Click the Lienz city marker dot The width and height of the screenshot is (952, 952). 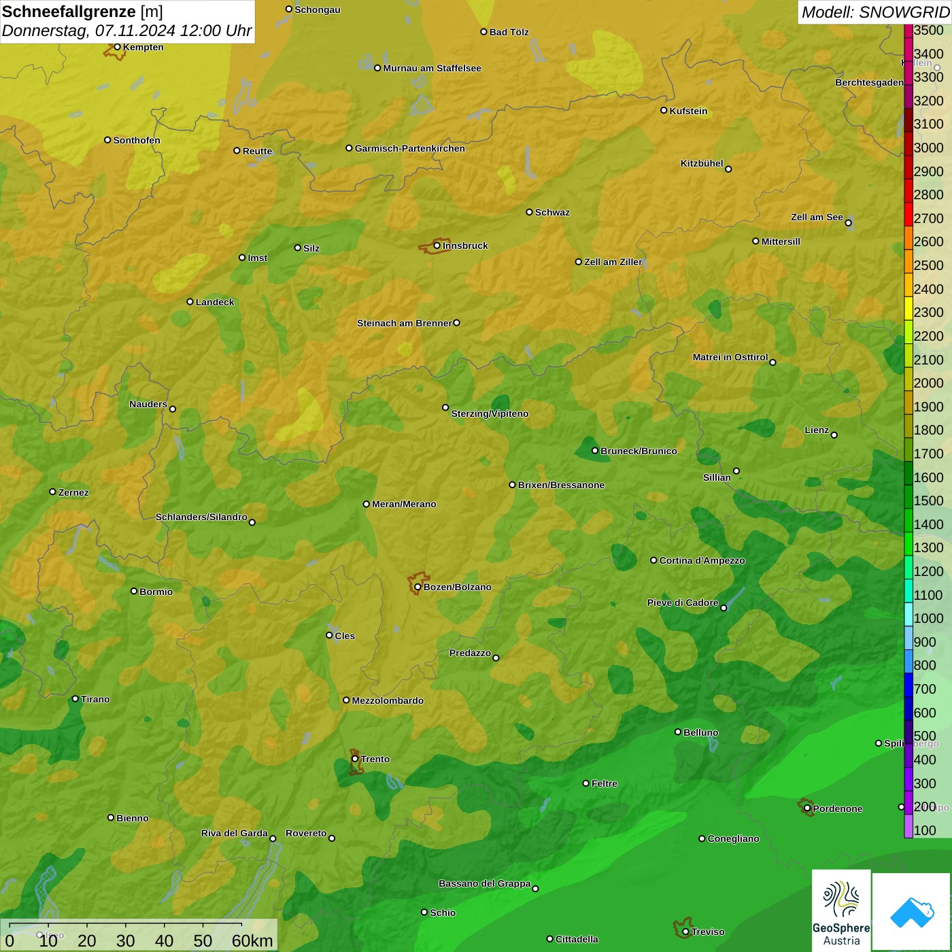coord(834,435)
